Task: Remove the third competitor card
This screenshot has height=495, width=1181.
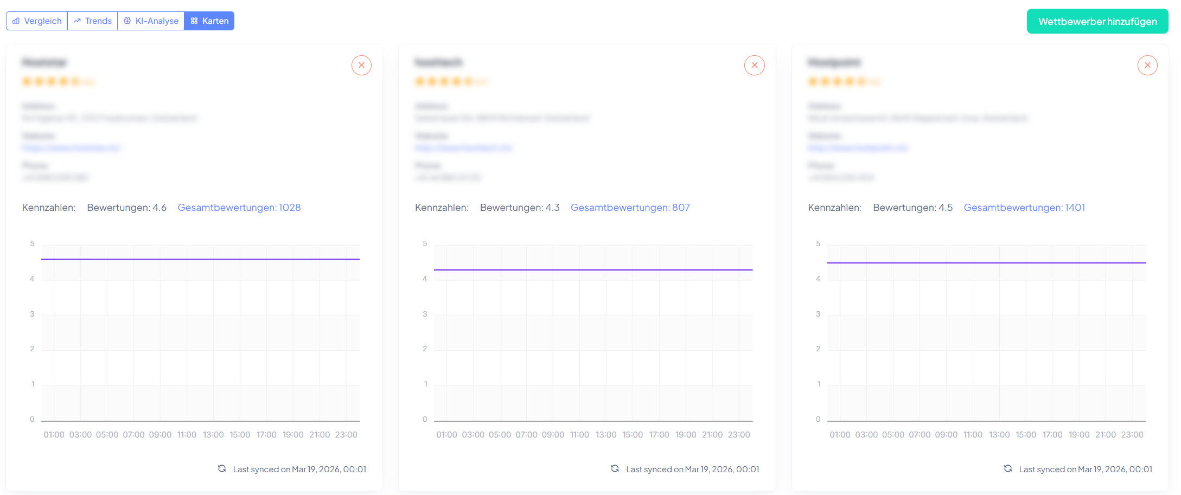Action: tap(1147, 65)
